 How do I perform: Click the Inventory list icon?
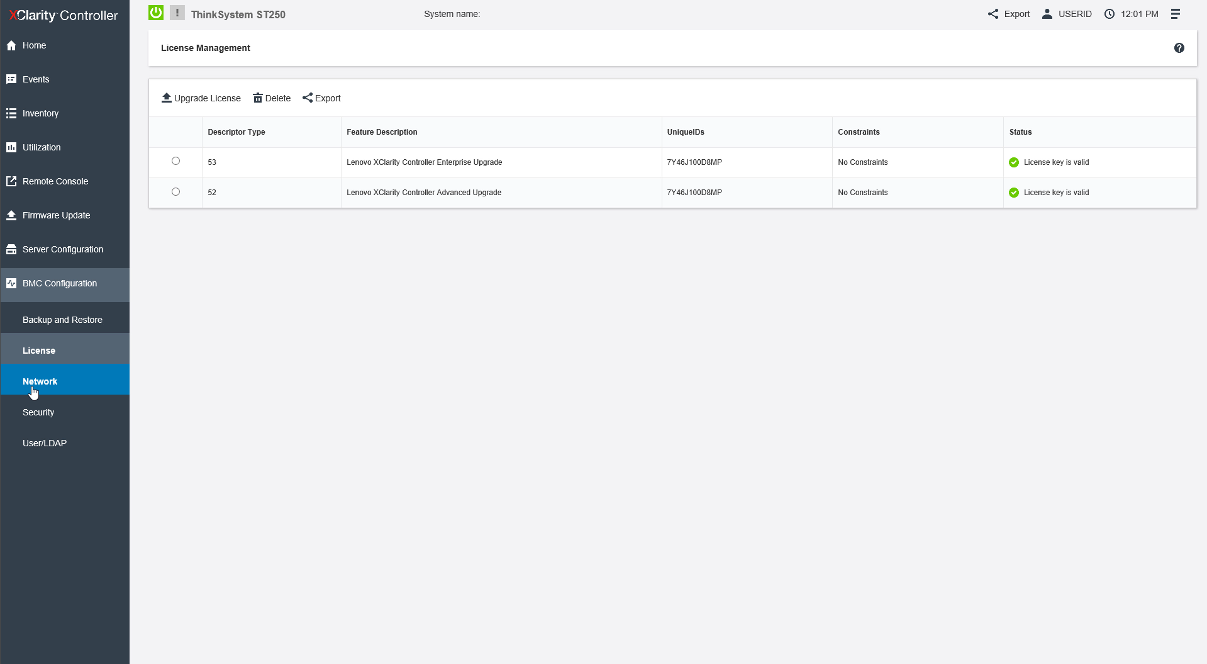11,113
